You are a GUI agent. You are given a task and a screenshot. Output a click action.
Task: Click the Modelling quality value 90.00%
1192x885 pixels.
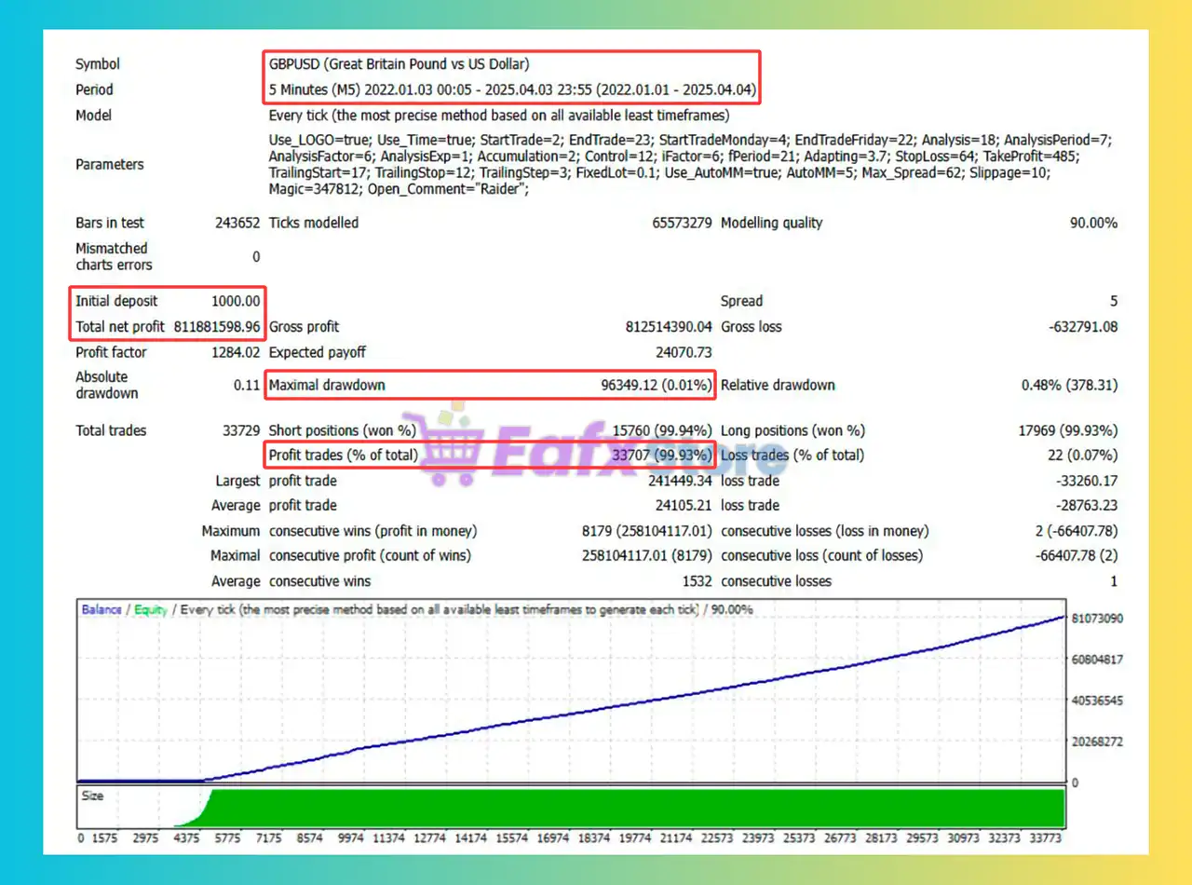click(1091, 223)
